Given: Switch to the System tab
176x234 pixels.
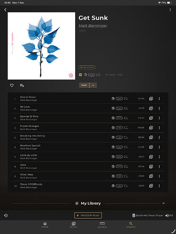Looking at the screenshot, I should click(102, 225).
